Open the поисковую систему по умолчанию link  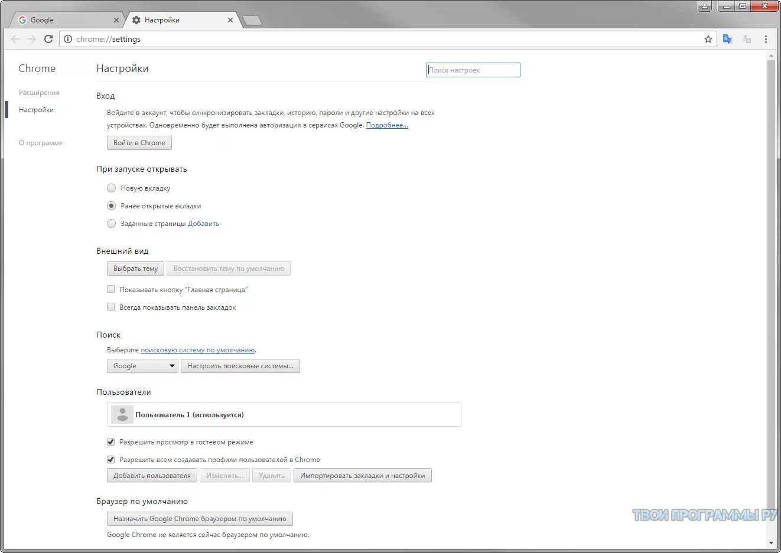coord(198,350)
